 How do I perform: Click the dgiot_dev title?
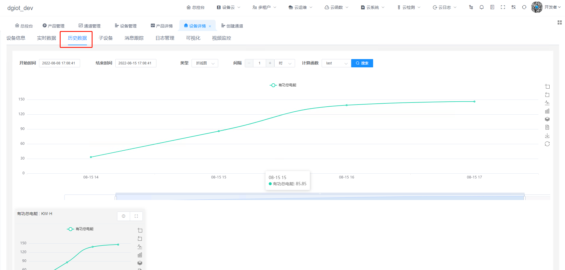pyautogui.click(x=20, y=8)
